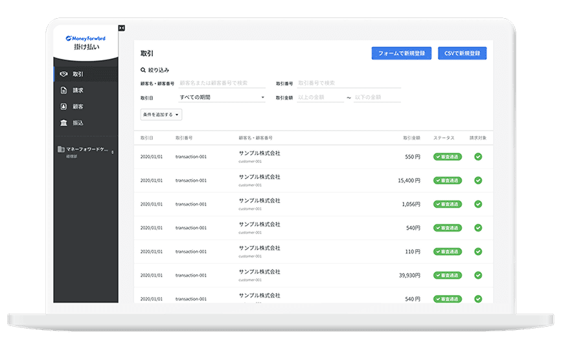
Task: Open the すべての期間 date dropdown
Action: (222, 98)
